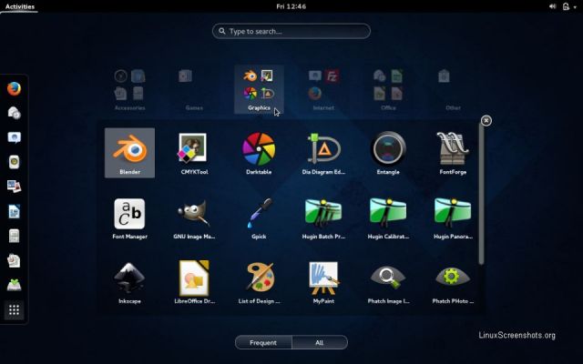Open Dia Diagram Editor
Screen dimensions: 583x364
pos(323,153)
